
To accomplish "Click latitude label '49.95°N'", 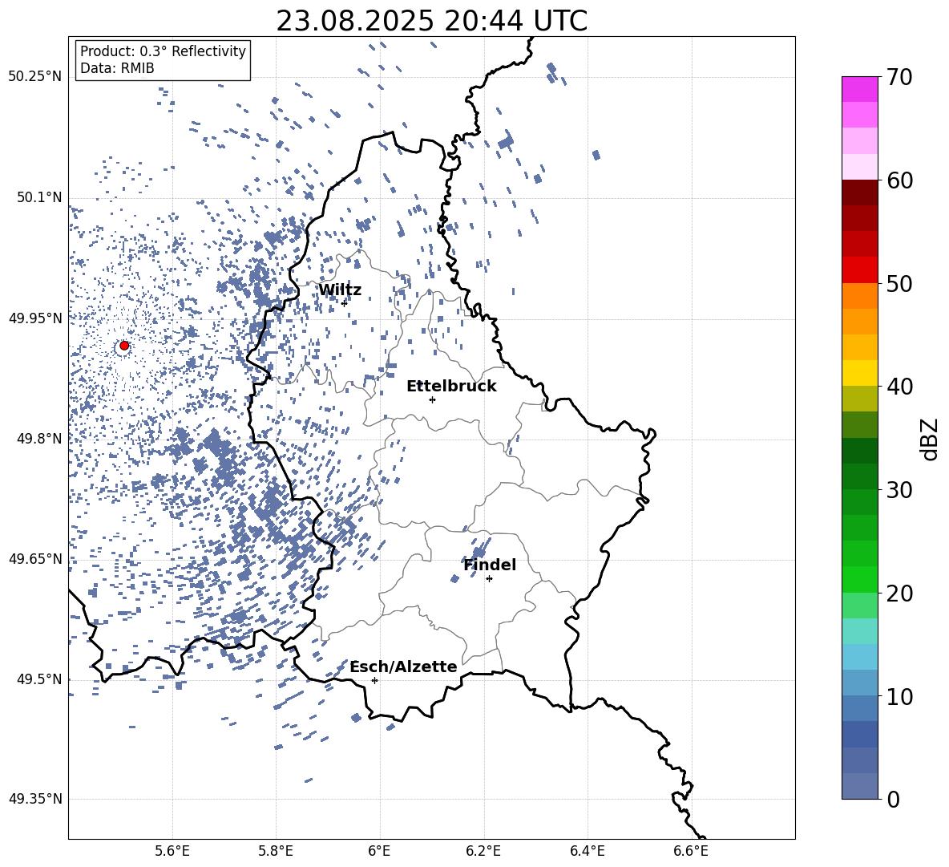I will pos(35,318).
